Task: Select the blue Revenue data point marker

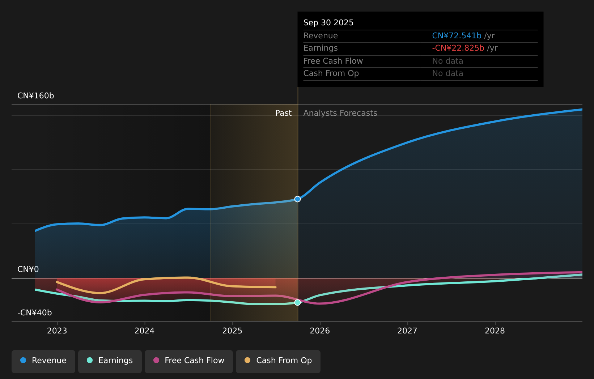Action: pyautogui.click(x=297, y=199)
